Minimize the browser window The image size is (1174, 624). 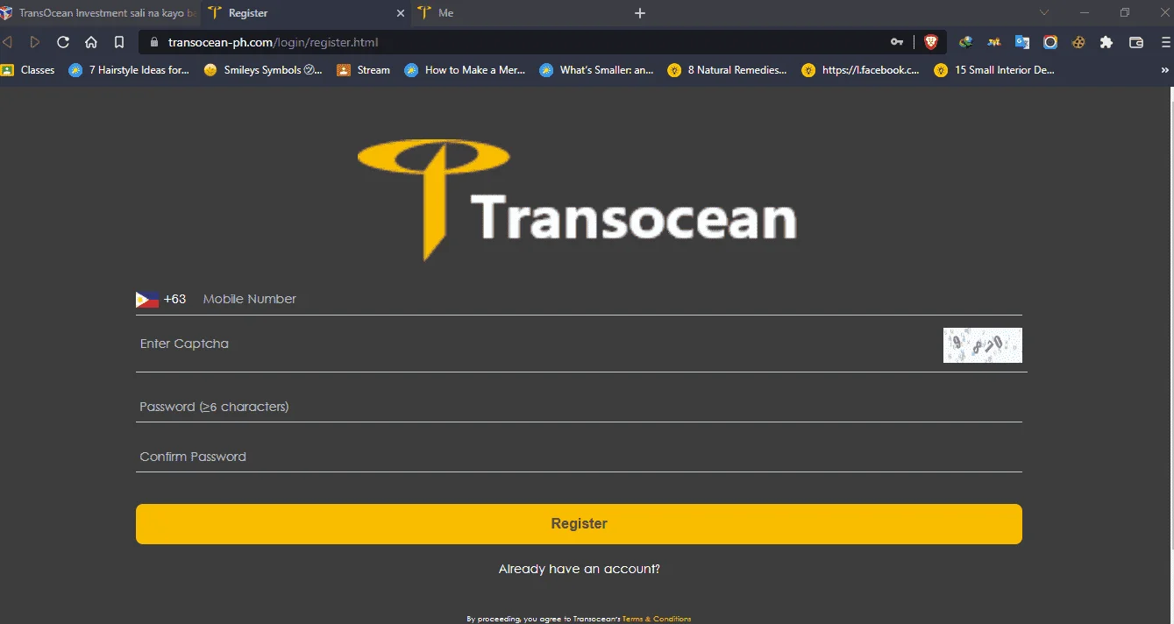coord(1085,13)
